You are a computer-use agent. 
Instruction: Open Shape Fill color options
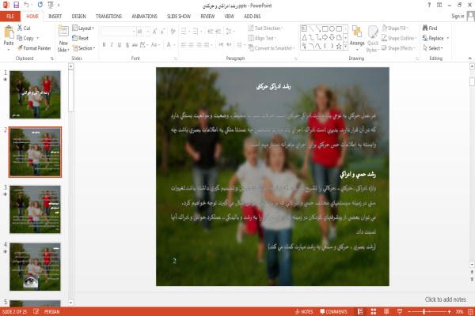coord(395,28)
